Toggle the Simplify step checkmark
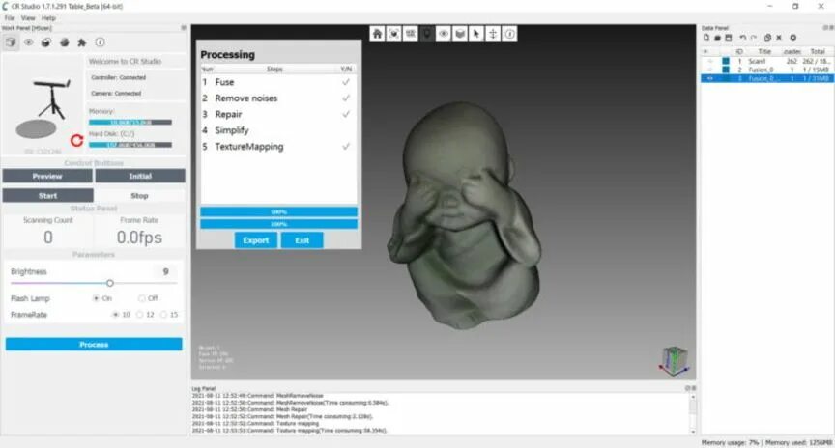Image resolution: width=835 pixels, height=448 pixels. pos(346,130)
